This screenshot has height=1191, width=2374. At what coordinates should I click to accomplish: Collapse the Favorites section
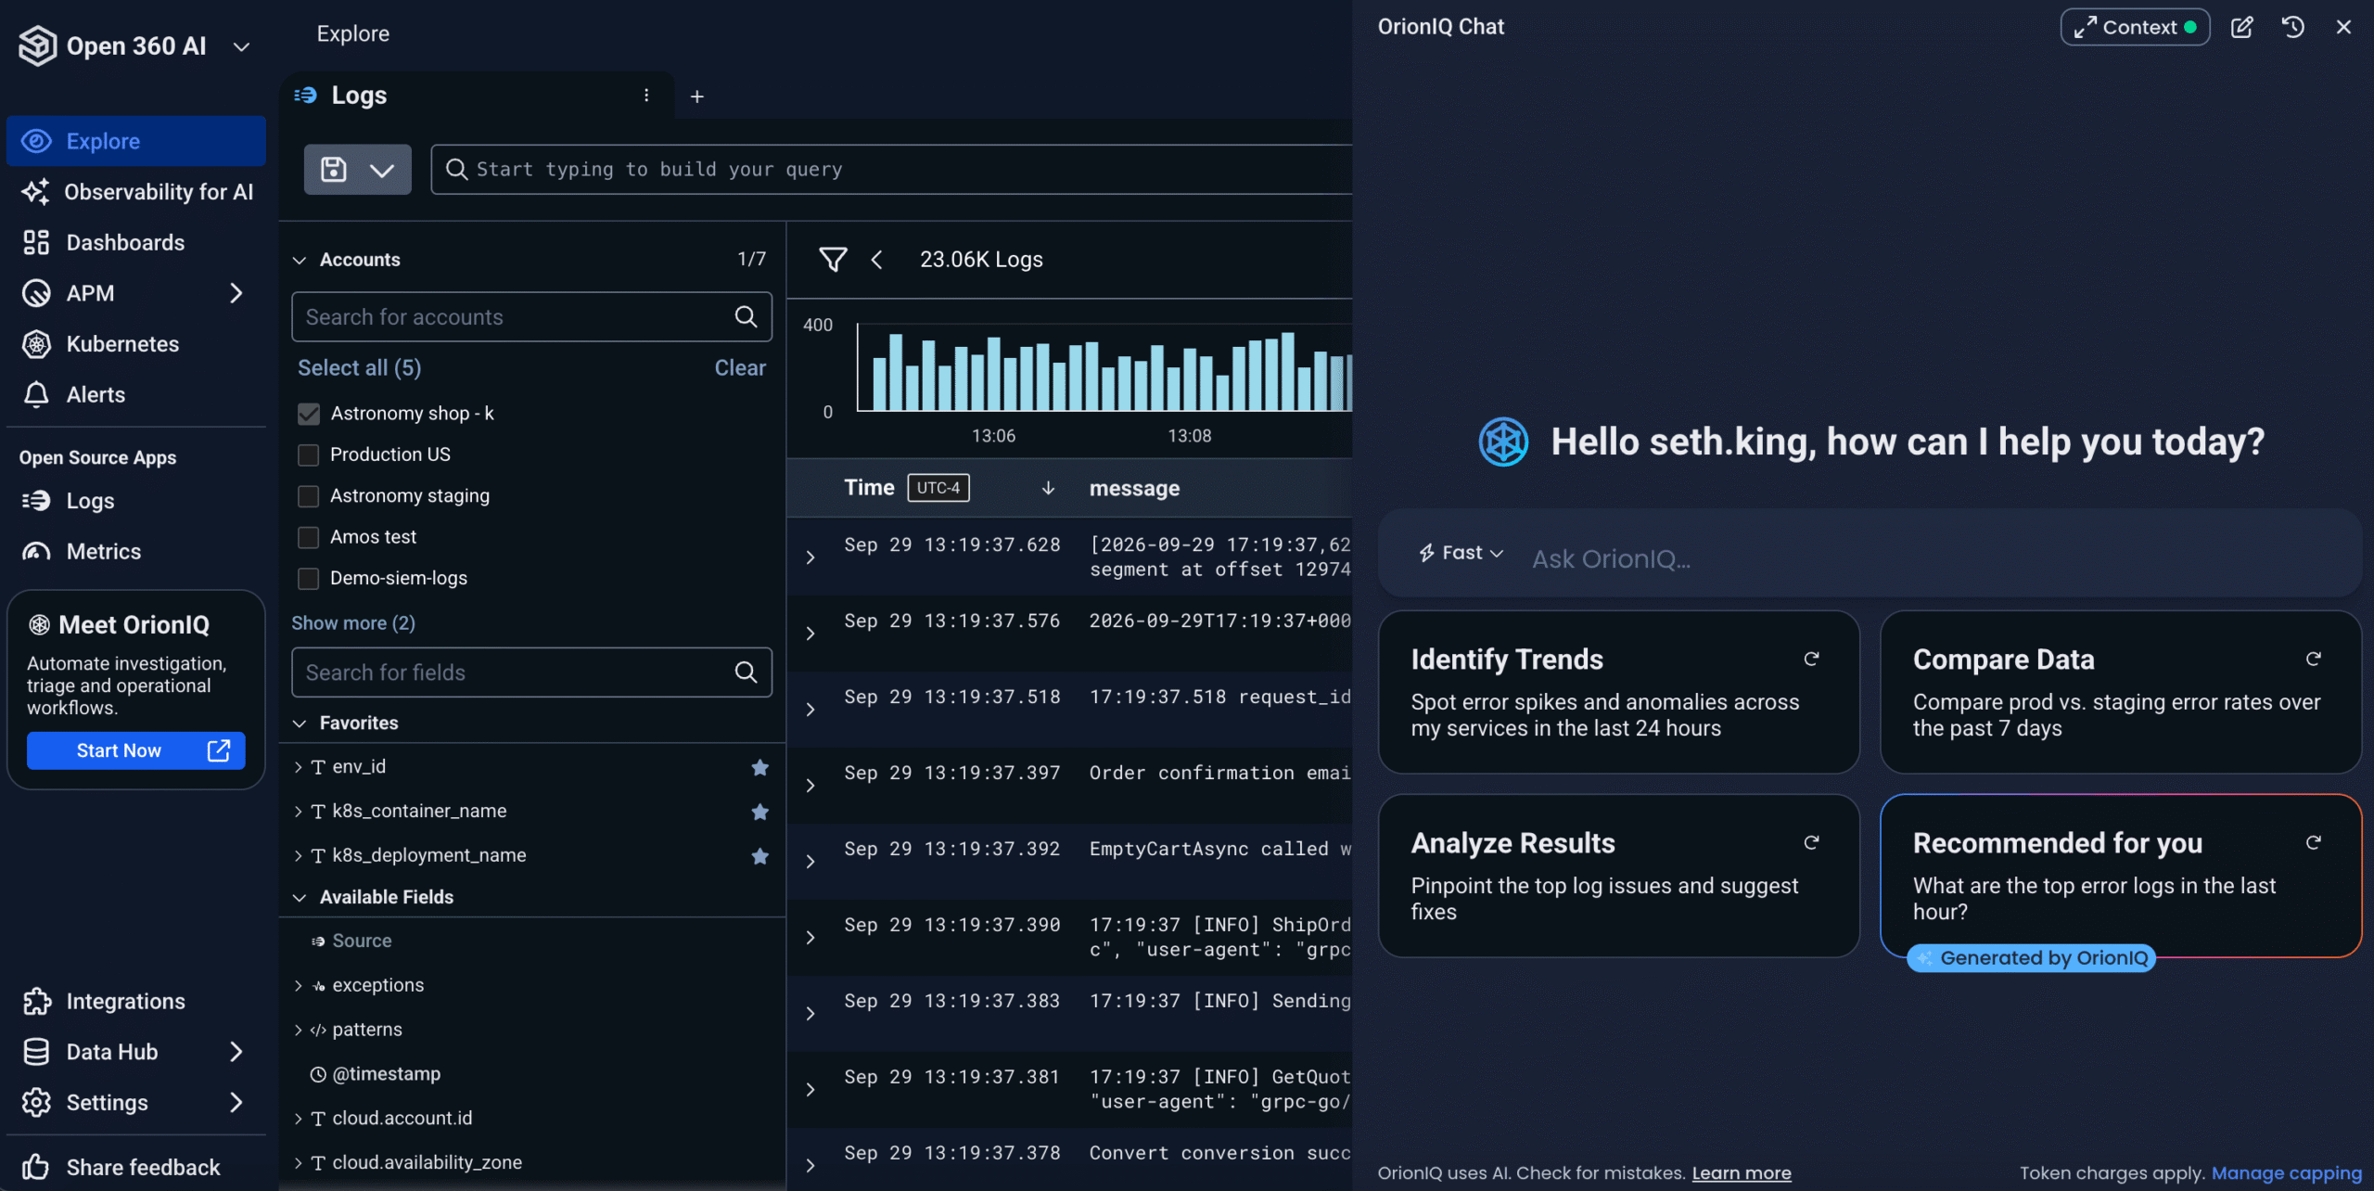300,723
